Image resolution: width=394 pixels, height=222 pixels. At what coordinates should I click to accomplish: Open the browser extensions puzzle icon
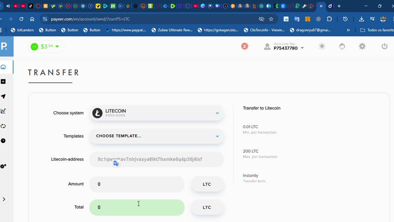coord(329,19)
